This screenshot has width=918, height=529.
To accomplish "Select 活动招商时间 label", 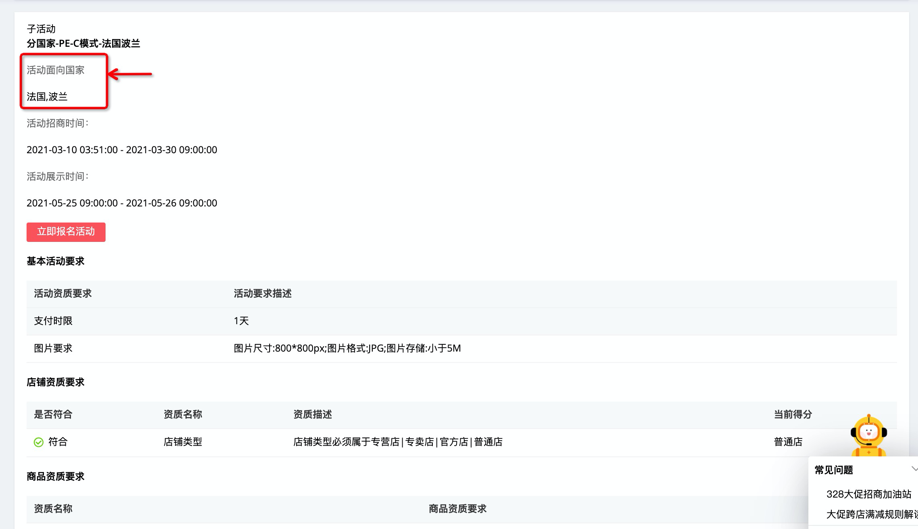I will pos(58,123).
